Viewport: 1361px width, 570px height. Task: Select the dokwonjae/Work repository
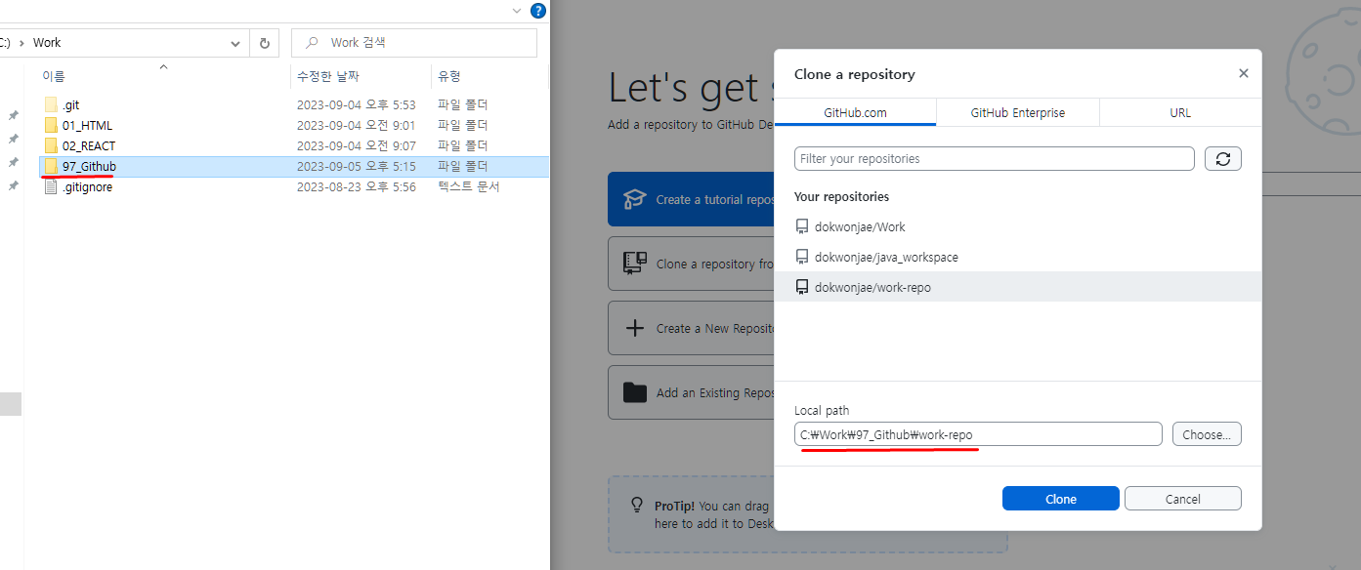[x=1018, y=226]
